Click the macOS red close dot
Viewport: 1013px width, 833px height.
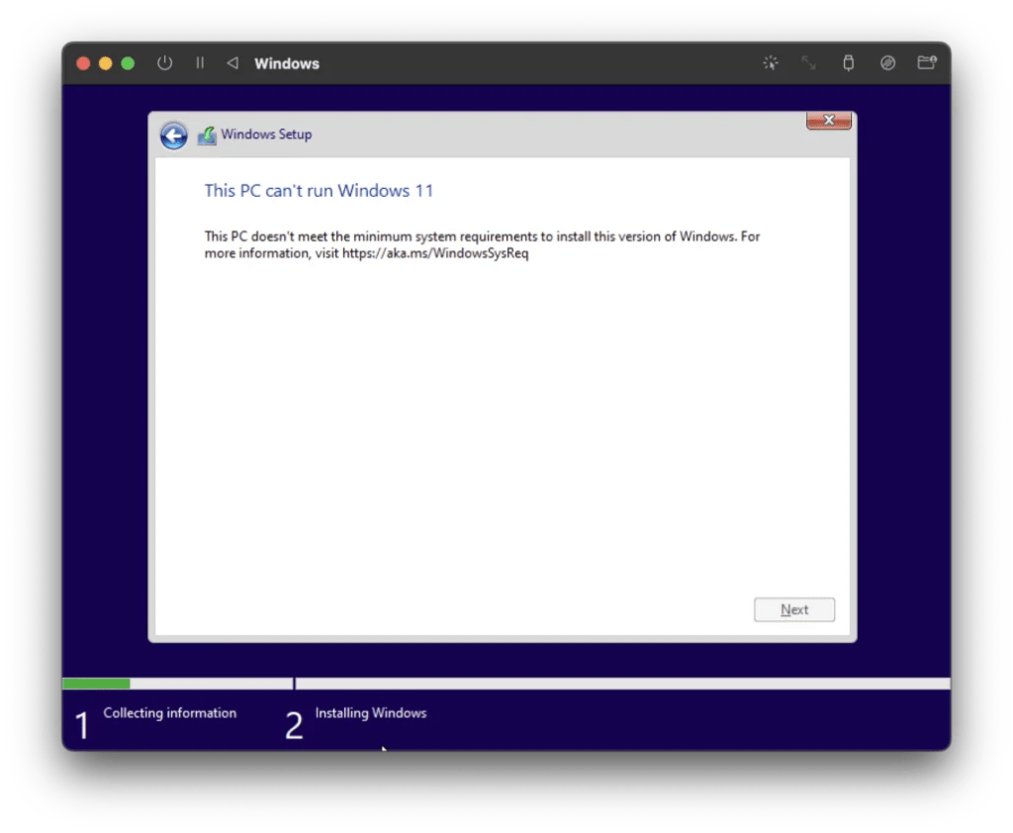(x=83, y=63)
